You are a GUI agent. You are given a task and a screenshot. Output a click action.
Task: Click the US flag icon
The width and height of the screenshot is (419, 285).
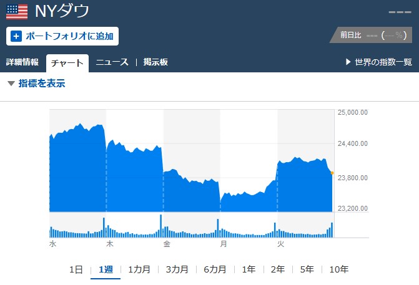16,11
